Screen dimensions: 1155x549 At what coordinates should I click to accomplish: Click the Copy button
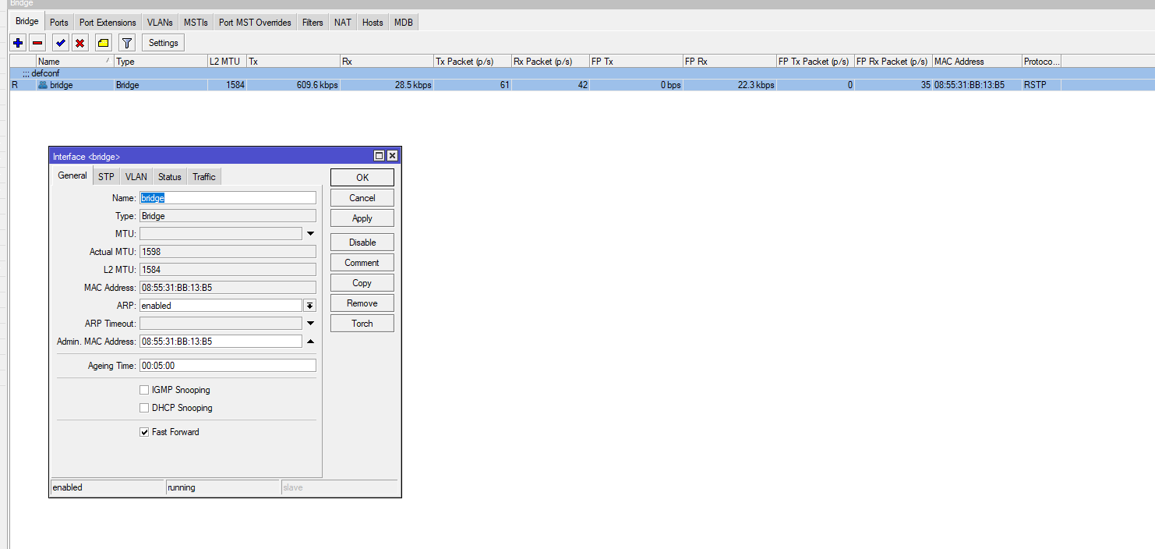[x=362, y=283]
